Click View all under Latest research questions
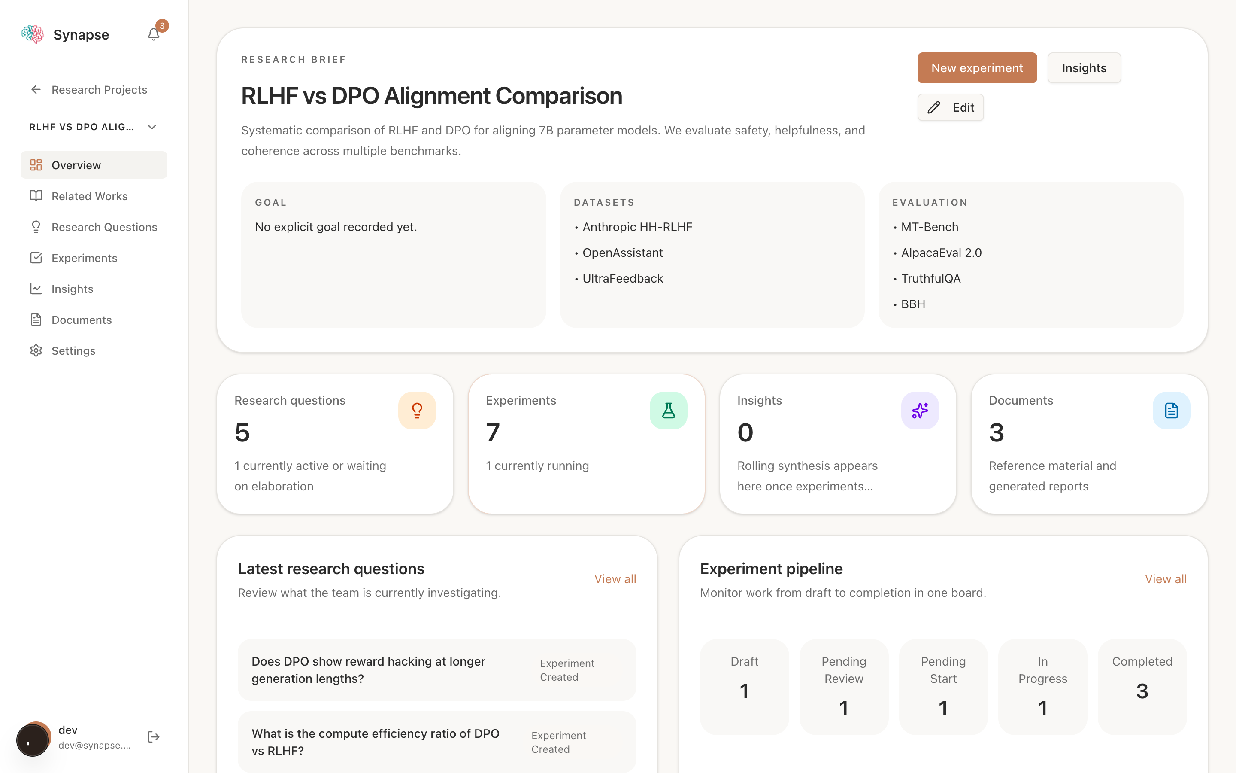Viewport: 1236px width, 773px height. [x=615, y=579]
